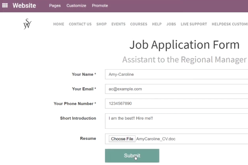Screen dimensions: 248x165
Task: Open the Help page link
Action: (157, 24)
